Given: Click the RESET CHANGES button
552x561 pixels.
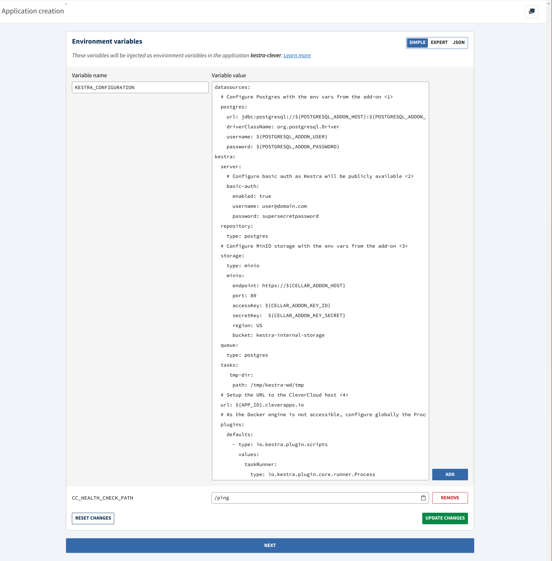Looking at the screenshot, I should [93, 518].
